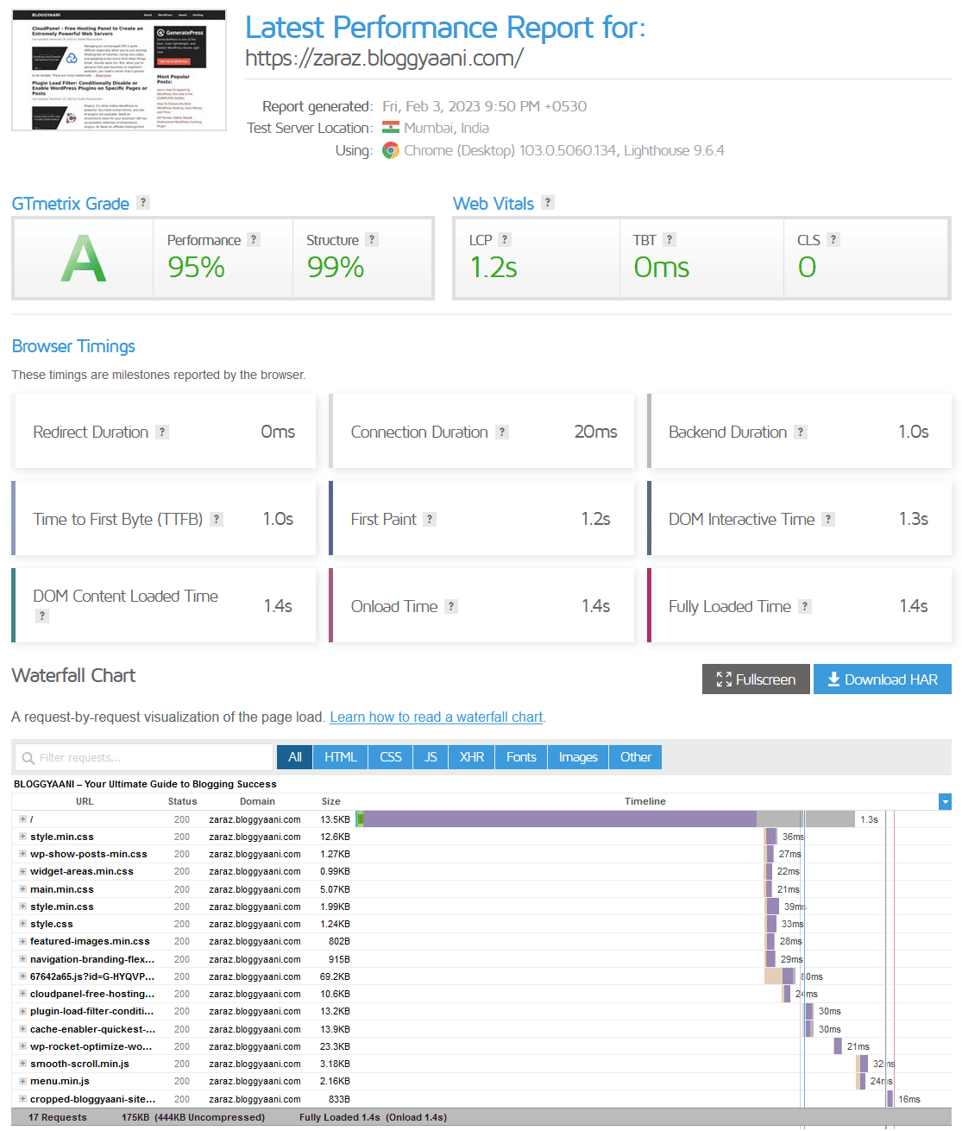
Task: Click the URL column header
Action: tap(85, 801)
